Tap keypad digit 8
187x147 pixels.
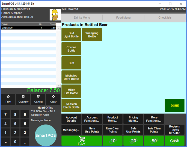tap(15, 114)
